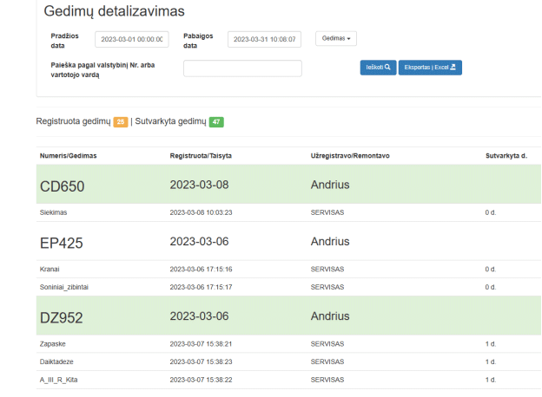Click the A_III_R_Kita fault entry
Viewport: 542px width, 397px height.
[x=58, y=380]
